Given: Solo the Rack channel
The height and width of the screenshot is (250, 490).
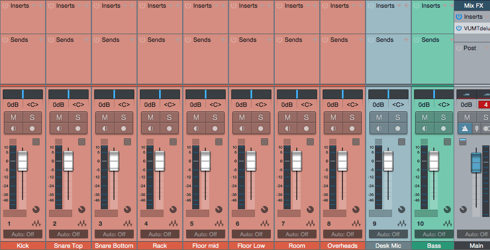Looking at the screenshot, I should pos(169,117).
